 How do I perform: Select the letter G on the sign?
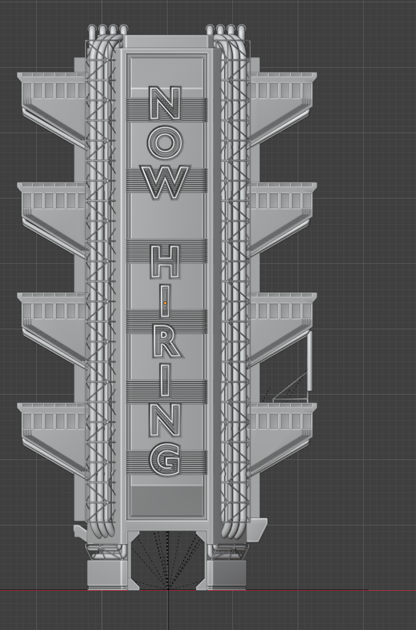coord(166,459)
